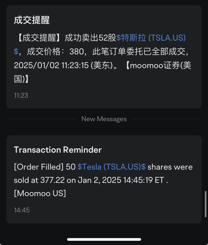Click the 14:45 timestamp on second message
The height and width of the screenshot is (245, 208).
[22, 210]
